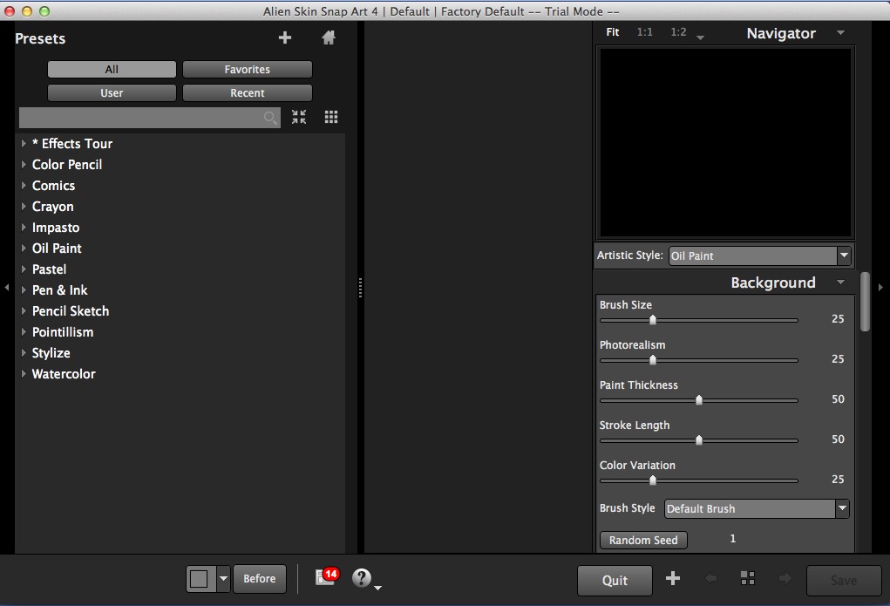Select the Favorites presets filter

pyautogui.click(x=247, y=69)
